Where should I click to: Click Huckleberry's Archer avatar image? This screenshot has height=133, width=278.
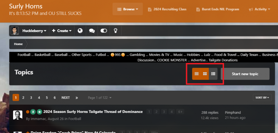[15, 31]
